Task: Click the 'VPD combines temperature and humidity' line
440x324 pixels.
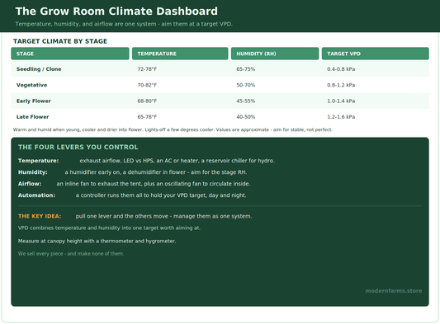Action: (x=109, y=228)
